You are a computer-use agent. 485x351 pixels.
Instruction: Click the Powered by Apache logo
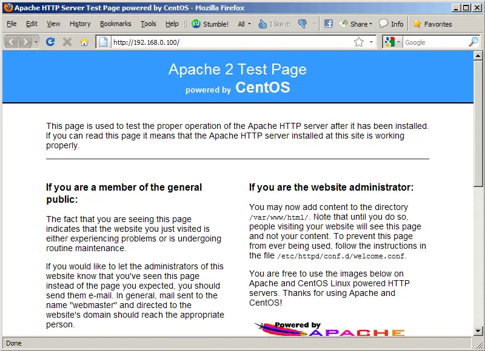pos(329,329)
